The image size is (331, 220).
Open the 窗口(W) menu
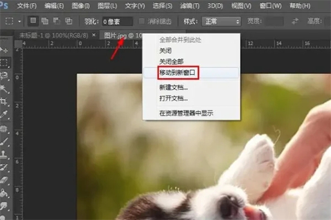click(270, 5)
